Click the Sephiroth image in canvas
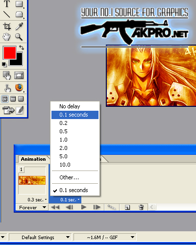The width and height of the screenshot is (196, 245). (151, 76)
